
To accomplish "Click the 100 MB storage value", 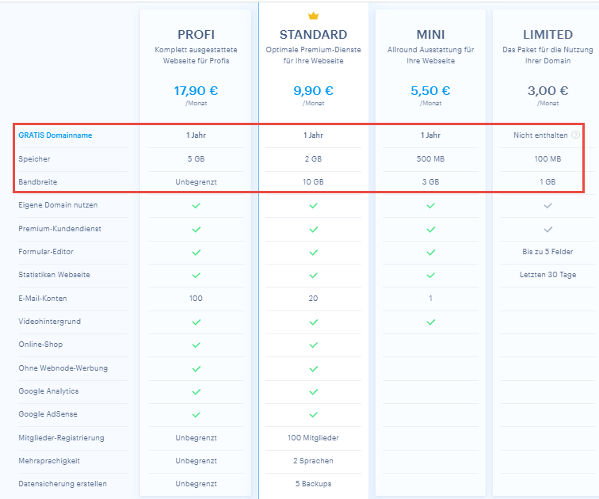I will [x=547, y=159].
